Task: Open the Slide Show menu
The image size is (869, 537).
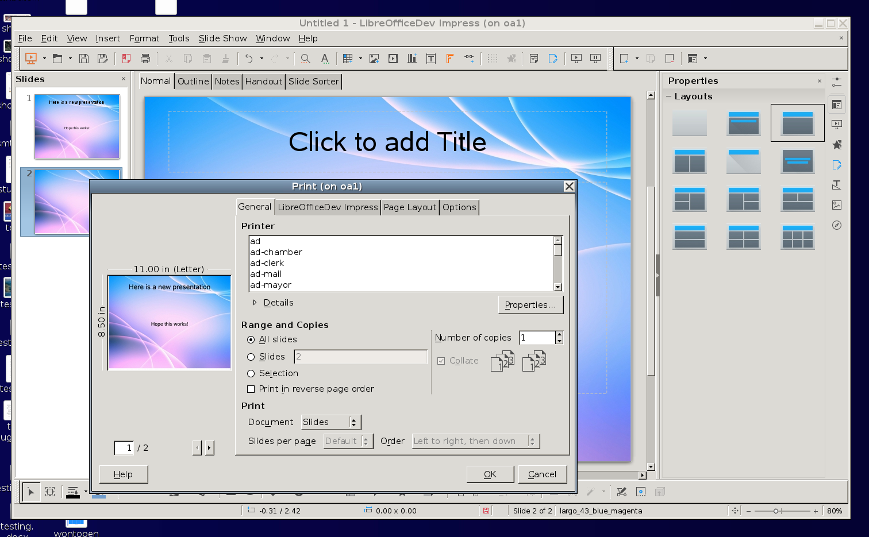Action: 222,38
